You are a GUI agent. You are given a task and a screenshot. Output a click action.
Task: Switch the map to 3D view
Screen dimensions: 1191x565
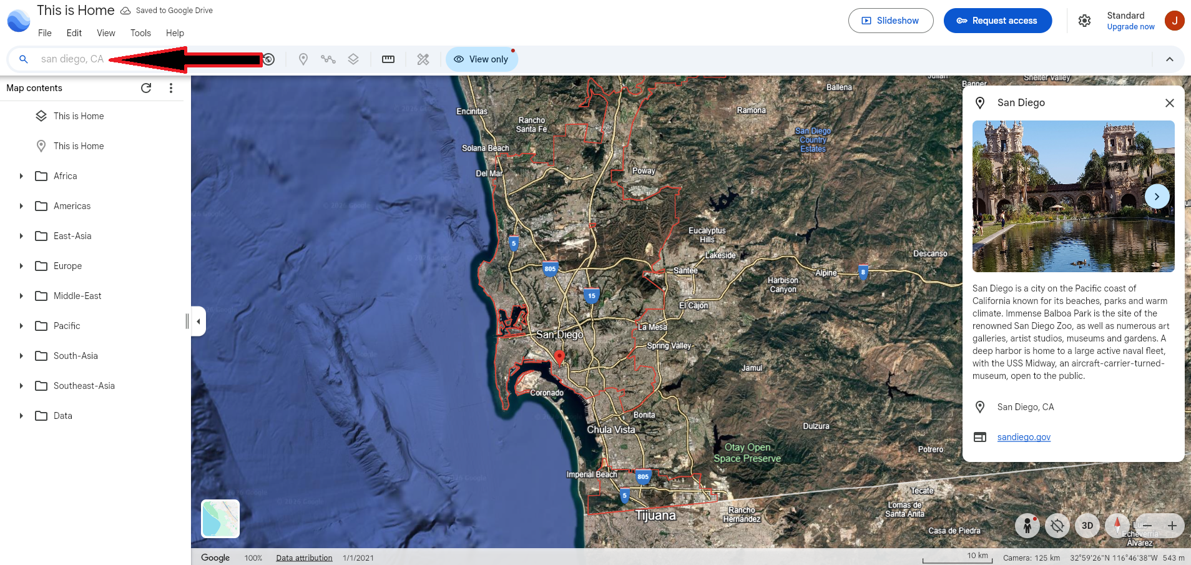(x=1087, y=526)
